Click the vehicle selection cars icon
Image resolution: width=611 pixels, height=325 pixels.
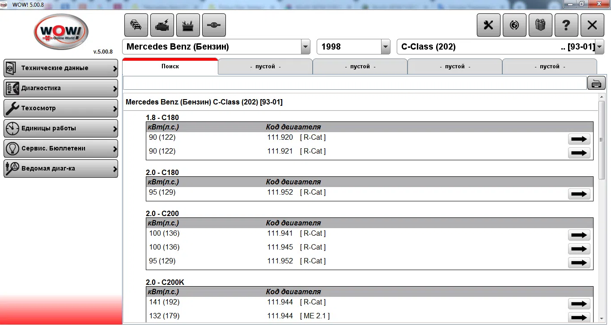click(136, 25)
